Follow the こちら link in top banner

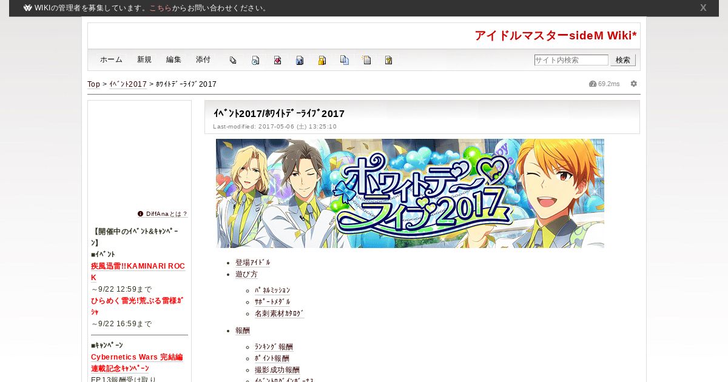pos(161,8)
